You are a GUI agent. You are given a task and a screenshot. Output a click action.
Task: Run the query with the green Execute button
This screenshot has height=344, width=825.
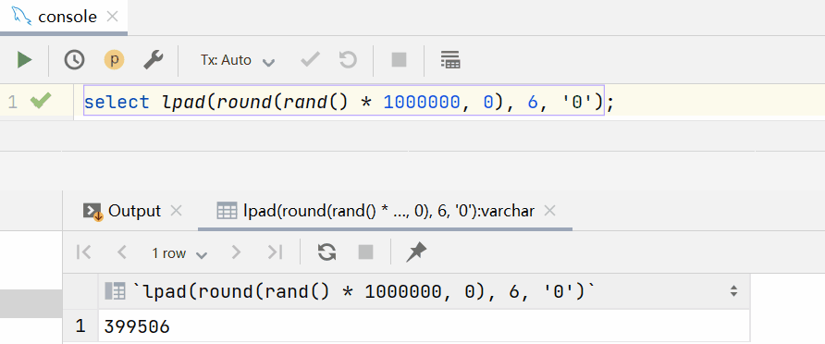click(x=24, y=60)
